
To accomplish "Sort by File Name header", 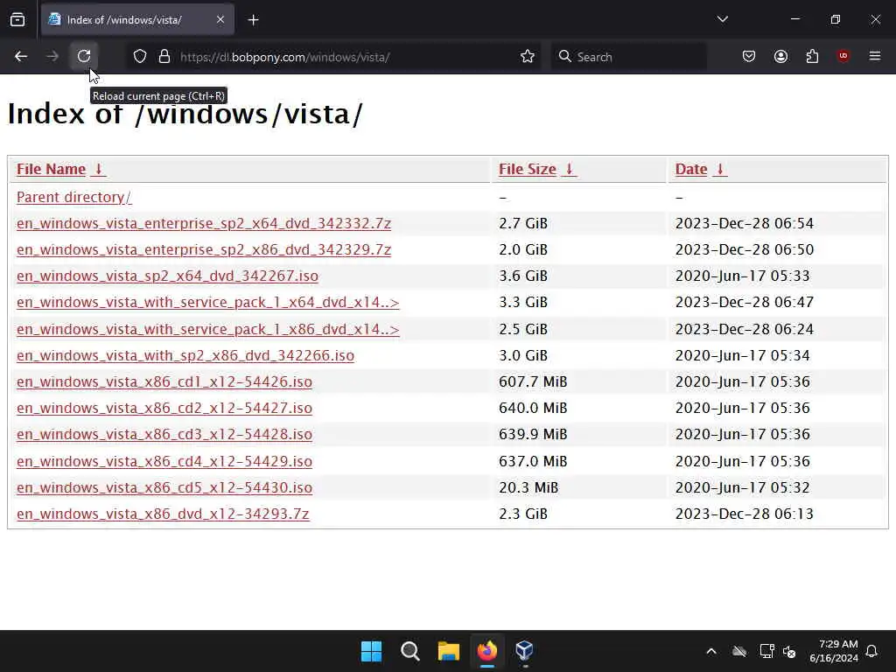I will pos(51,169).
